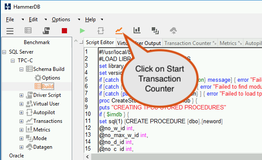Open the Edit menu

pyautogui.click(x=33, y=19)
